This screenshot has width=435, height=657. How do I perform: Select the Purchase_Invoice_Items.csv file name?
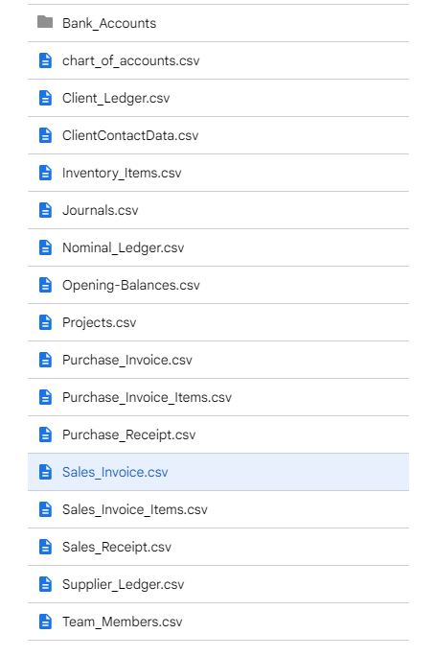(x=147, y=397)
